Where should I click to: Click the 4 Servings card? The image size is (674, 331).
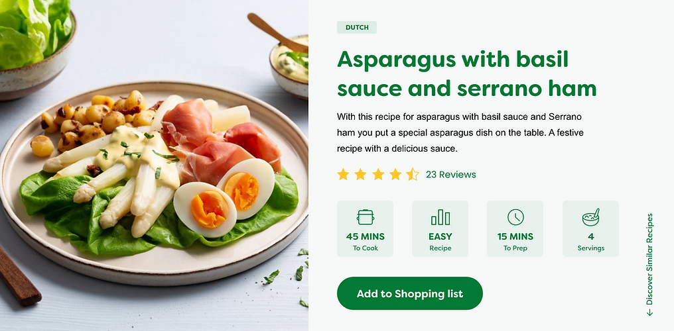pos(590,228)
